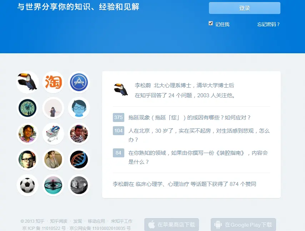The width and height of the screenshot is (305, 231).
Task: Click the pale avatar with small figure
Action: point(53,108)
